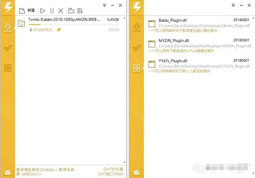Start download with the play icon

pos(43,11)
